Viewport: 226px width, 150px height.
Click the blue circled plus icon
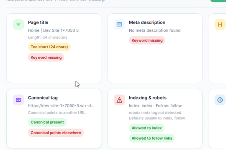tap(220, 100)
